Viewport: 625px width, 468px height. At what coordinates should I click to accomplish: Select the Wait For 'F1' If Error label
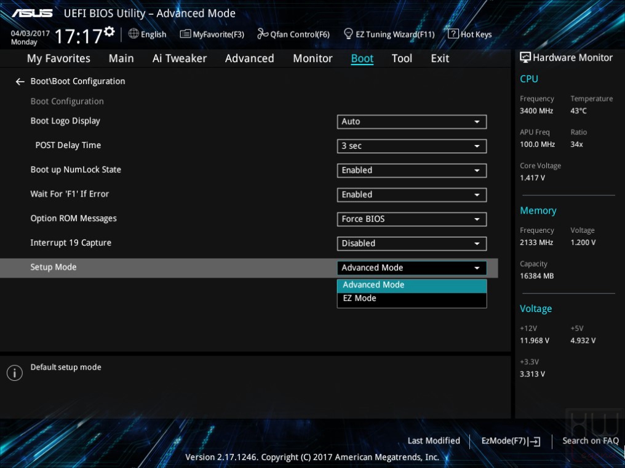pos(70,194)
